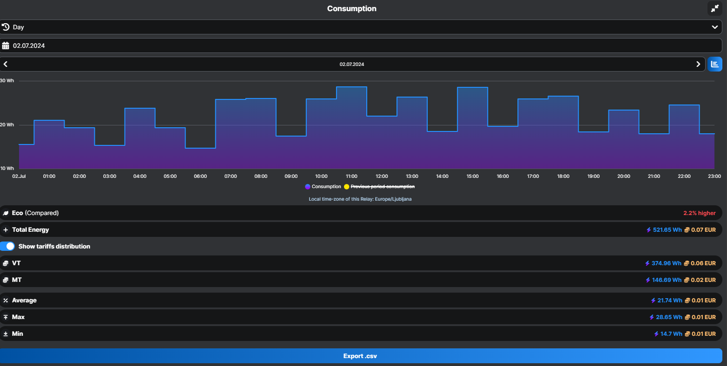Image resolution: width=727 pixels, height=366 pixels.
Task: Click the Consumption title heading
Action: click(352, 8)
